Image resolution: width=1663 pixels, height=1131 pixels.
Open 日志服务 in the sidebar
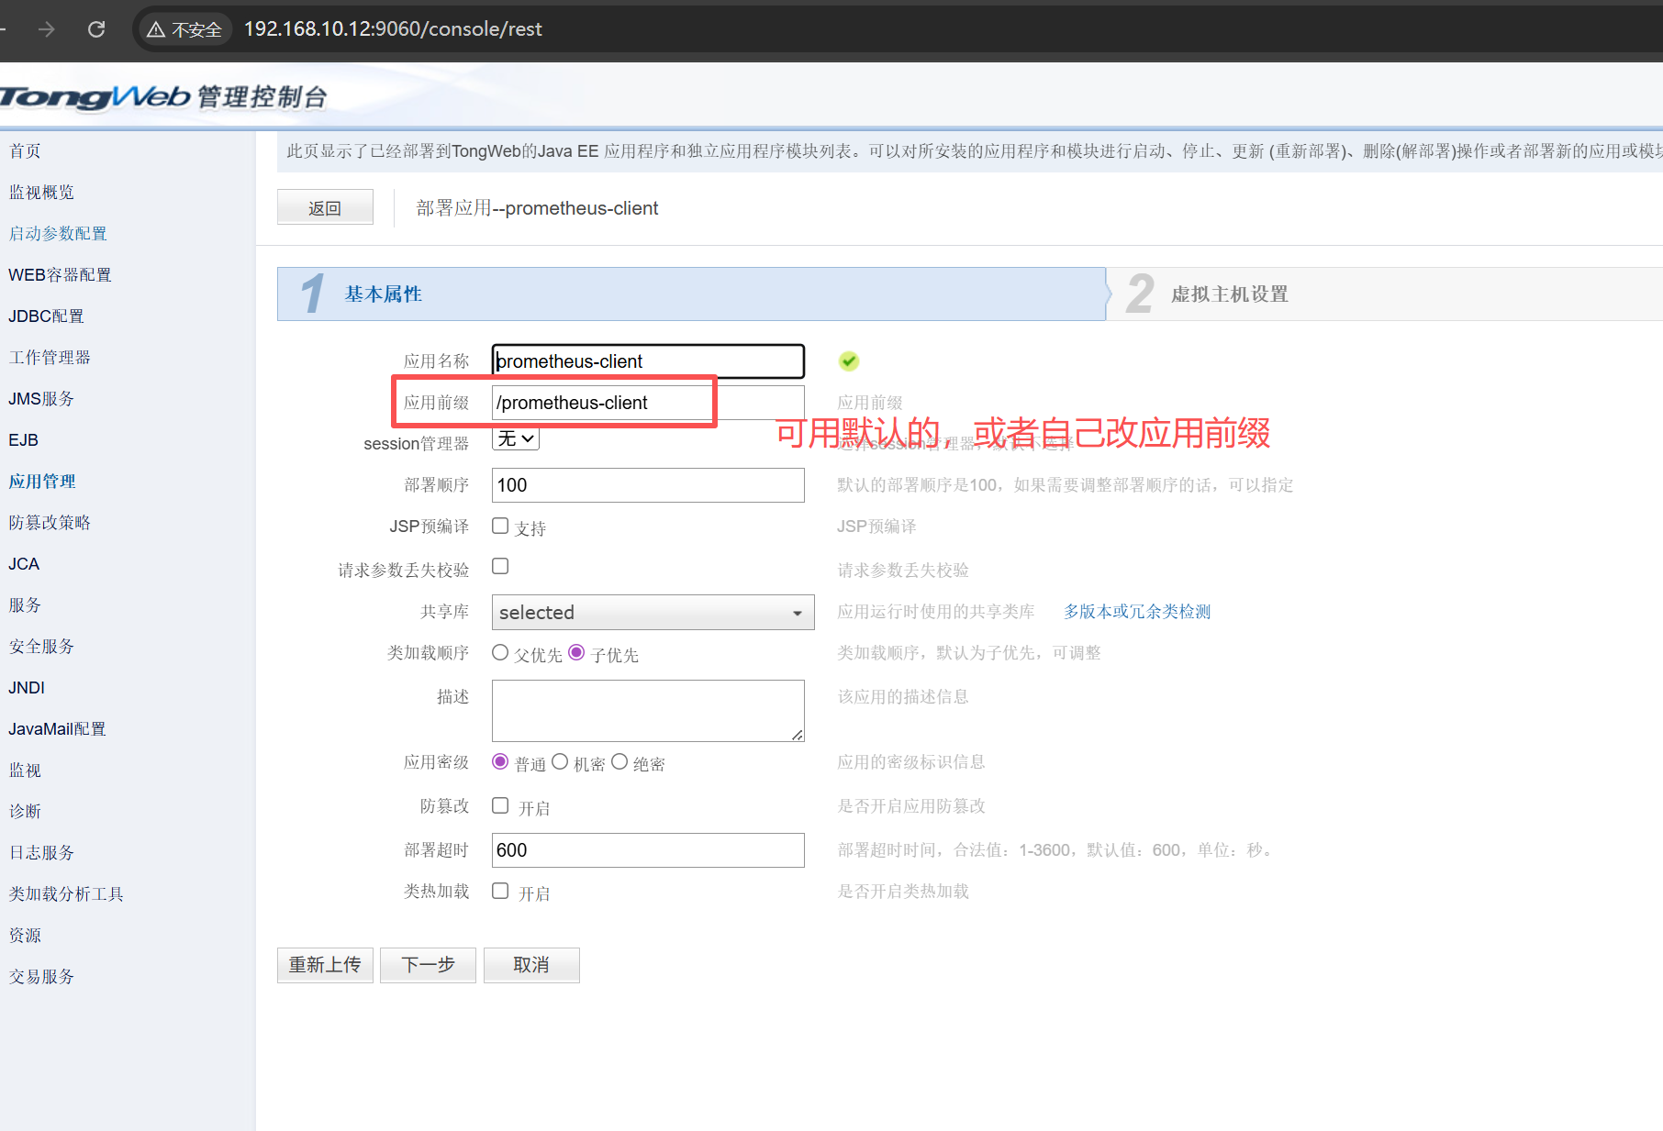click(x=41, y=853)
